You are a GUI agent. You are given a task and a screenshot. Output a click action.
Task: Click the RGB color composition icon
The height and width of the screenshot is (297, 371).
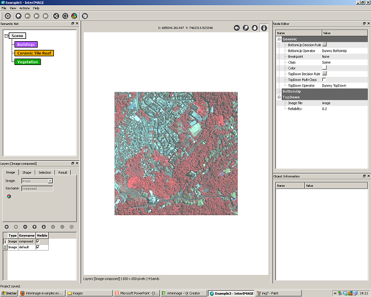coord(9,196)
